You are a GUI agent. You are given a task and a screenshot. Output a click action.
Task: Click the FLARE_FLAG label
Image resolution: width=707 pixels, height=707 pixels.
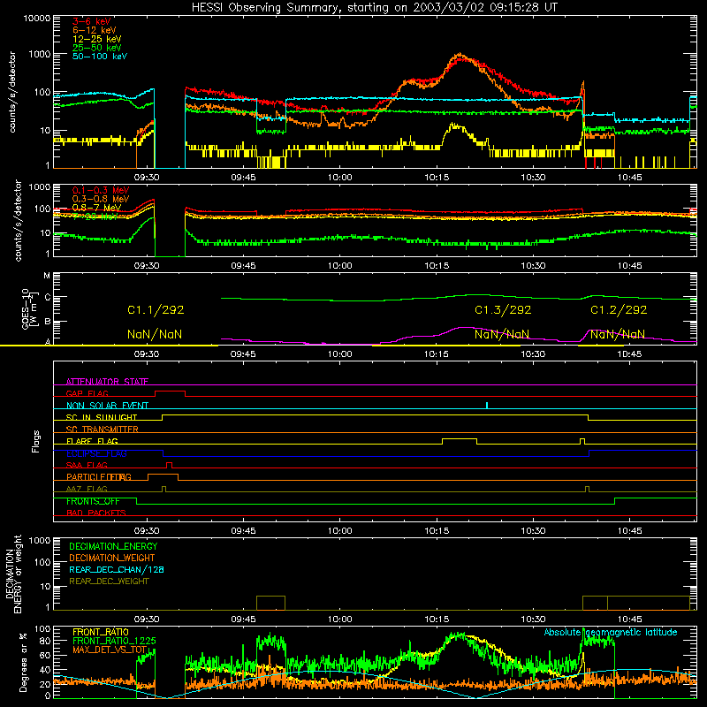point(92,441)
